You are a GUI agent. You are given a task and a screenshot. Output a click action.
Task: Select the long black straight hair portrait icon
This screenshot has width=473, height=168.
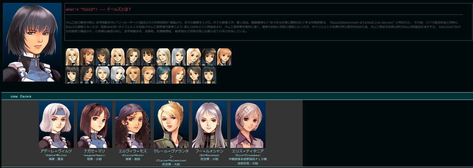click(x=72, y=75)
